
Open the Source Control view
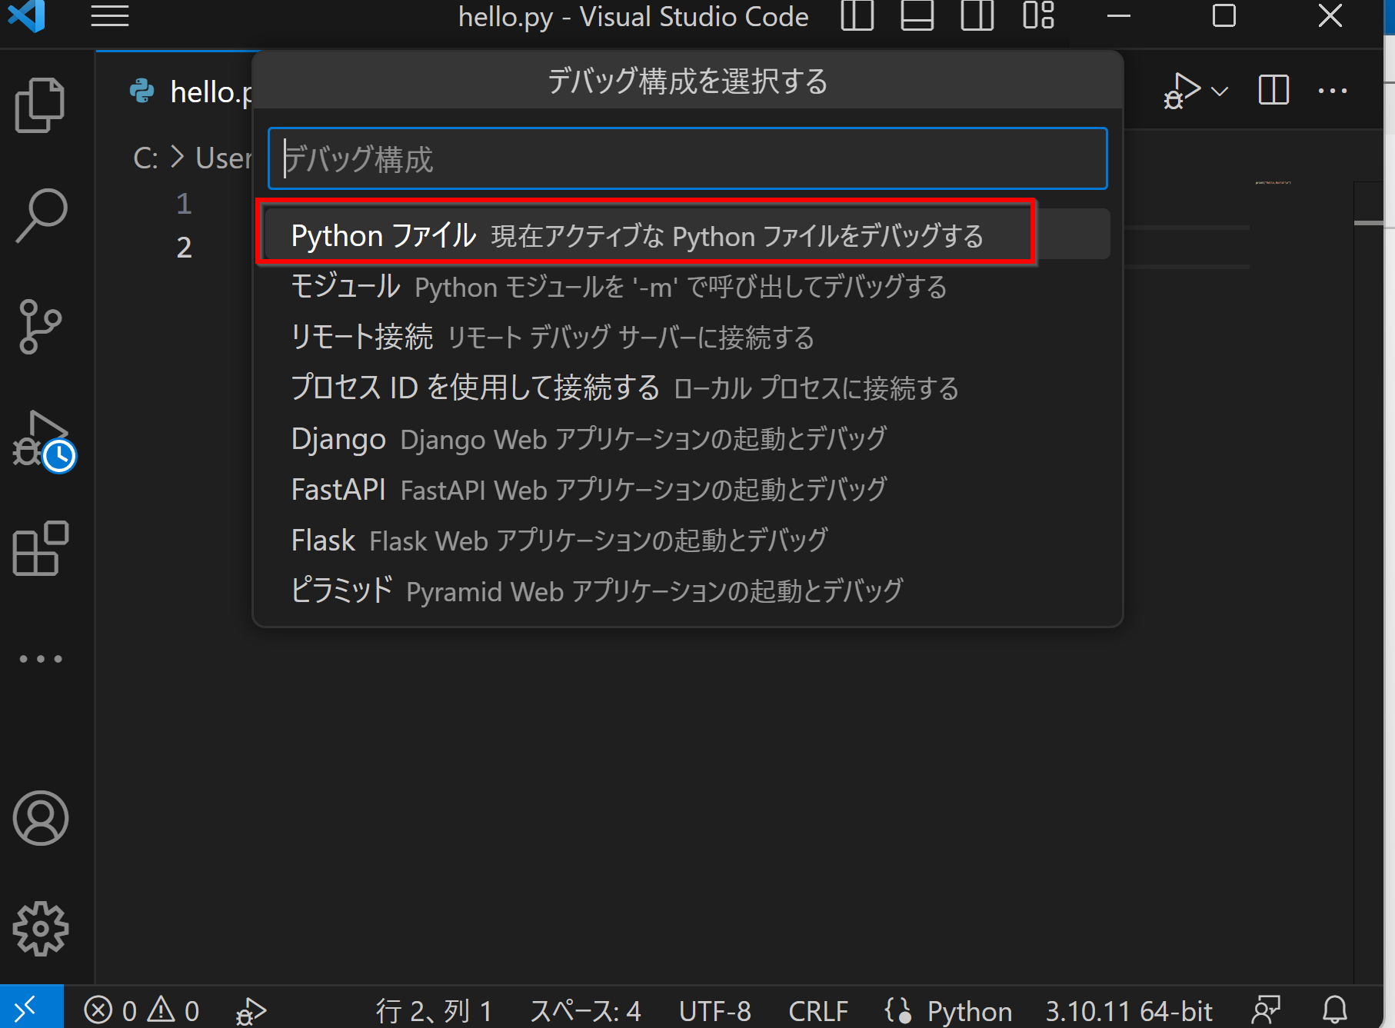click(x=40, y=327)
